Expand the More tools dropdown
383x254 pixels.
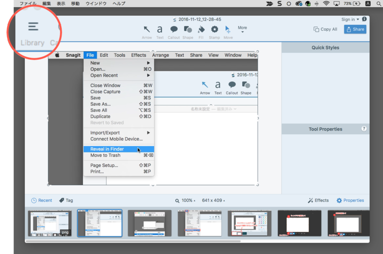click(242, 29)
